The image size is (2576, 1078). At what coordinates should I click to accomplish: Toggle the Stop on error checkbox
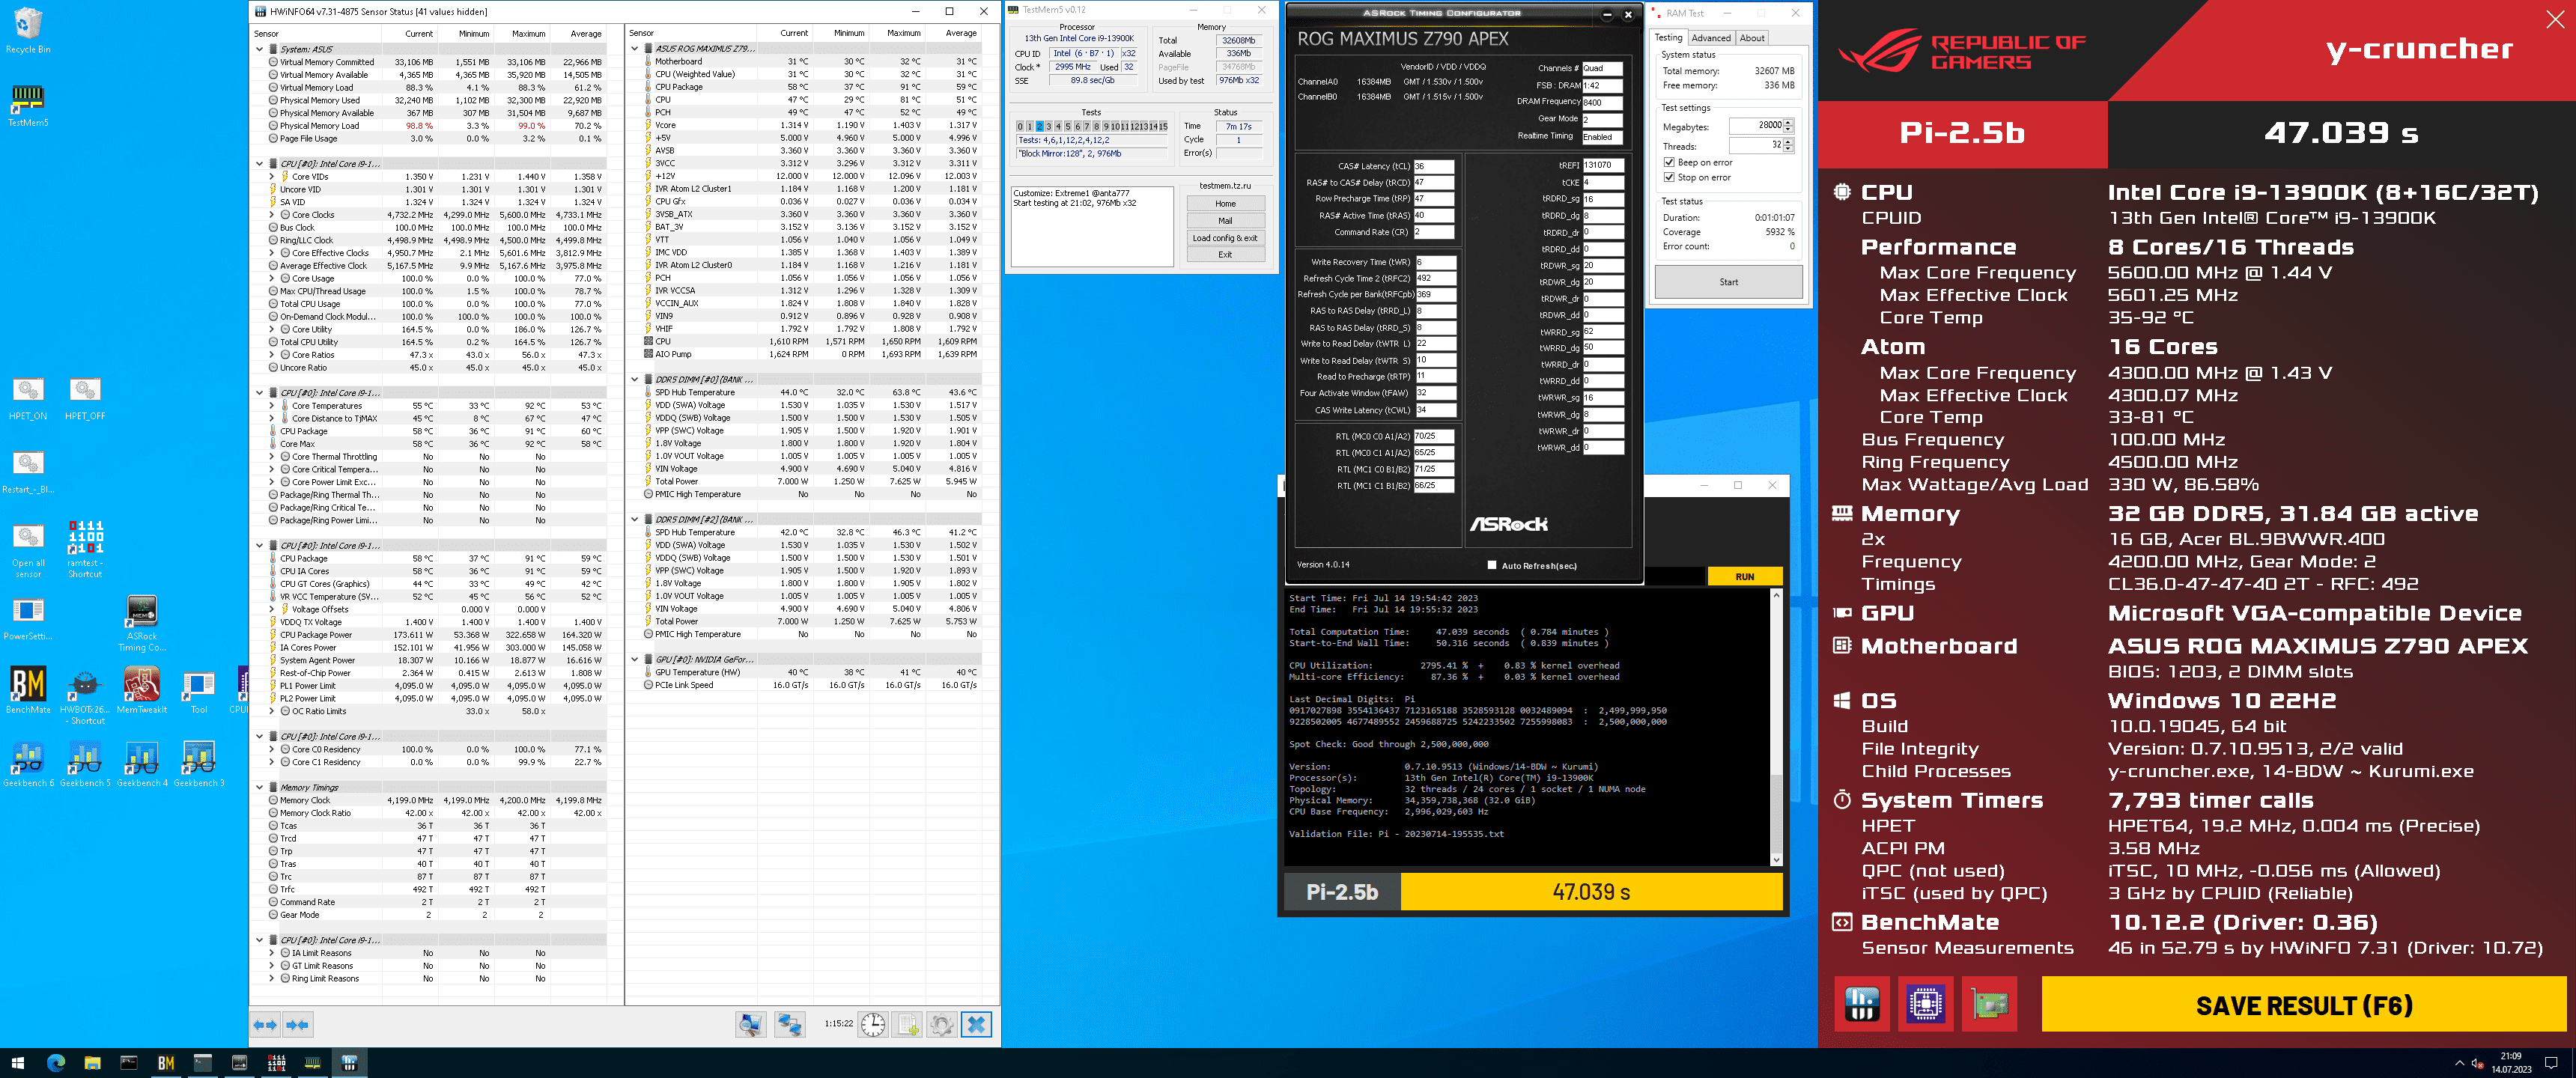point(1669,177)
